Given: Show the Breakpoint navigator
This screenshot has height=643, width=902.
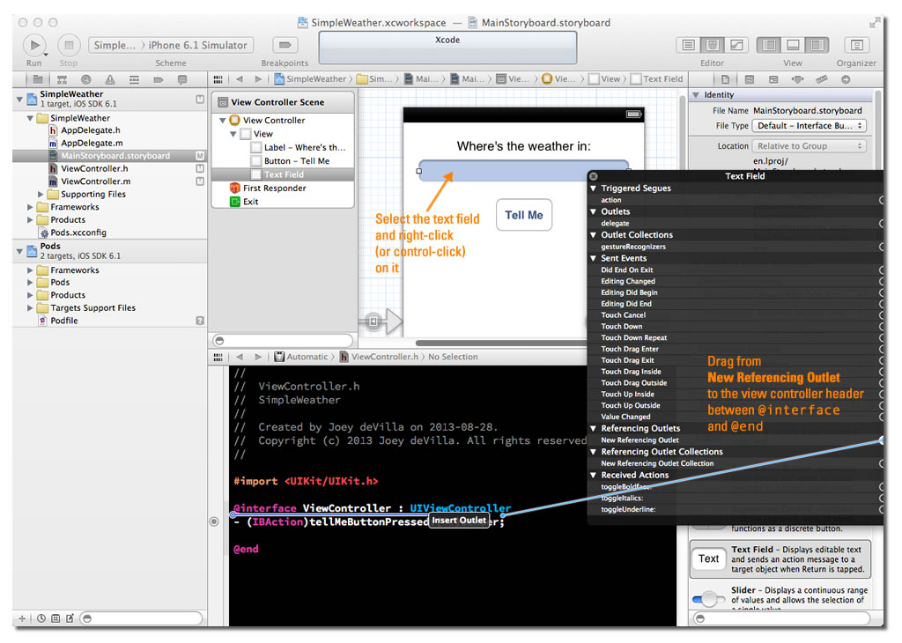Looking at the screenshot, I should [x=159, y=79].
